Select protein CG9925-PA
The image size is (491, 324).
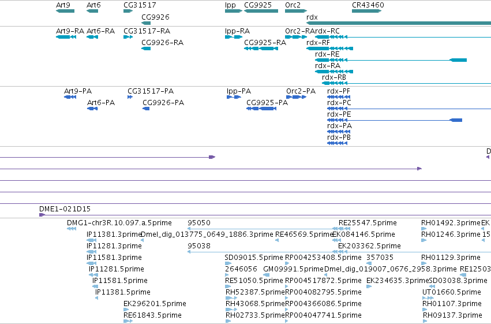pos(267,103)
